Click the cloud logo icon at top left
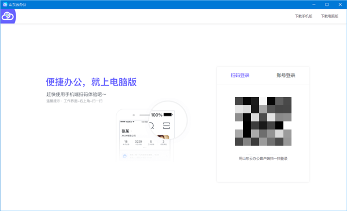347x211 pixels. [8, 16]
